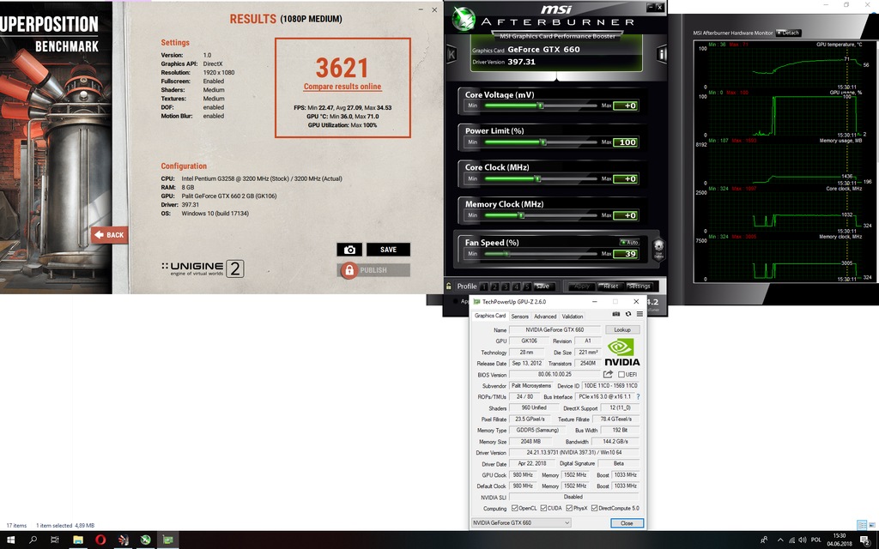
Task: Click the Afterburner dragon logo
Action: [464, 20]
